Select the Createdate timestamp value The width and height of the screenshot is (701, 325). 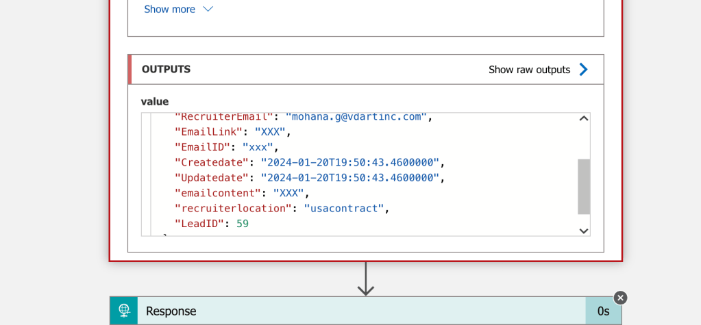tap(350, 162)
